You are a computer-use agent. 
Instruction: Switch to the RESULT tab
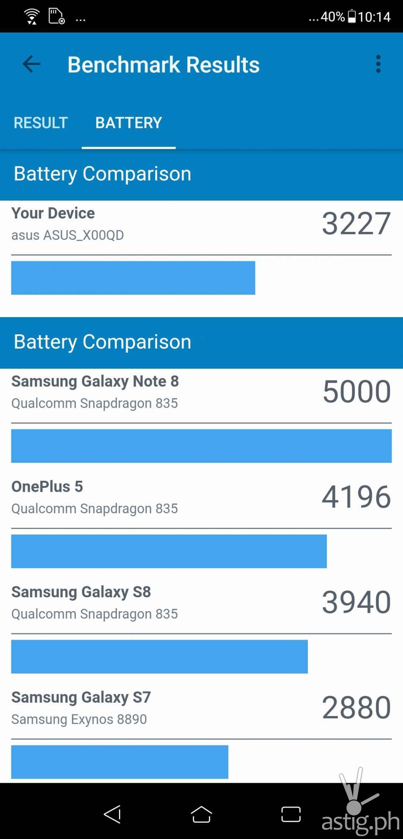coord(41,123)
